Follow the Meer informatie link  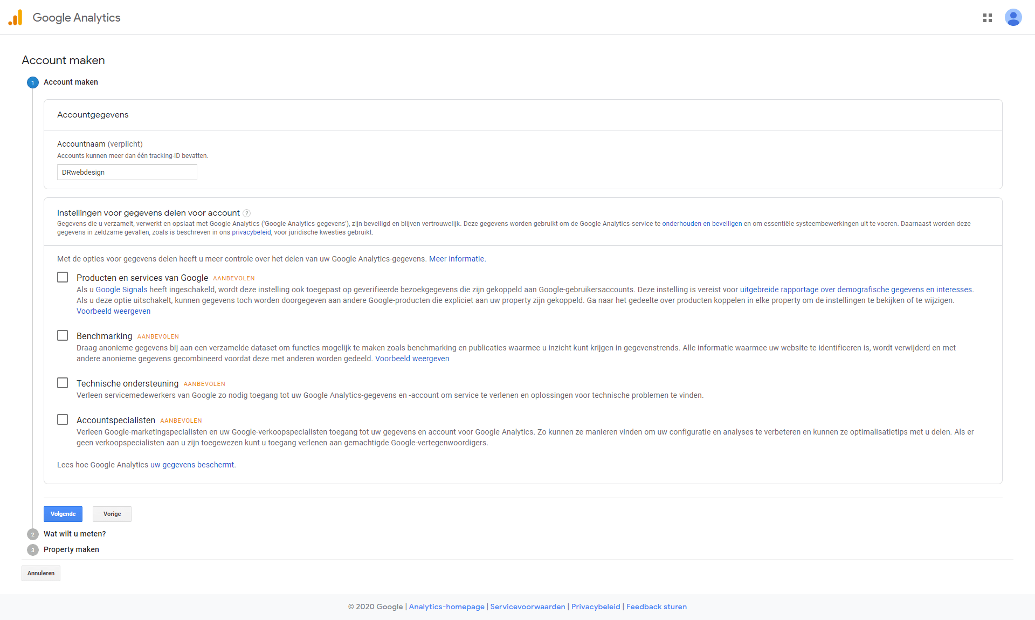(457, 259)
